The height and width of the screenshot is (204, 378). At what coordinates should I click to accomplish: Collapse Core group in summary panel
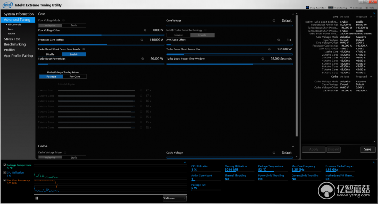pos(371,17)
